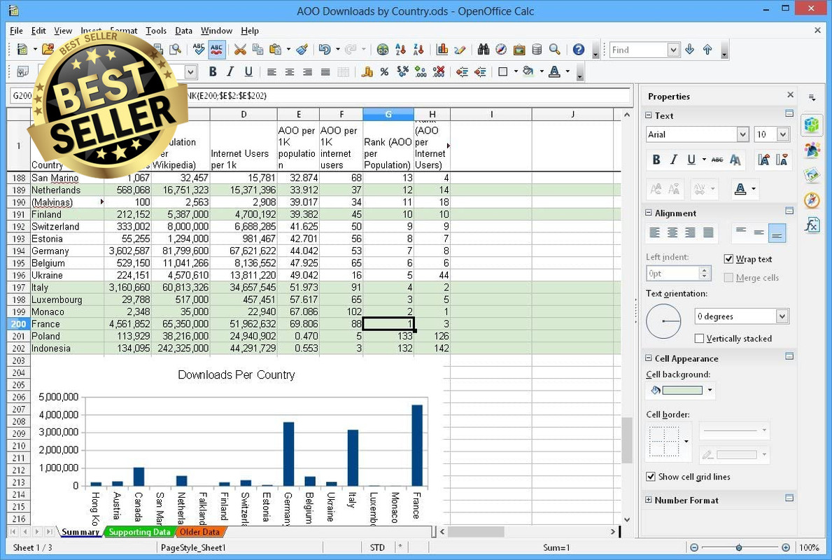832x560 pixels.
Task: Open Data Sources from the toolbar
Action: pos(537,50)
